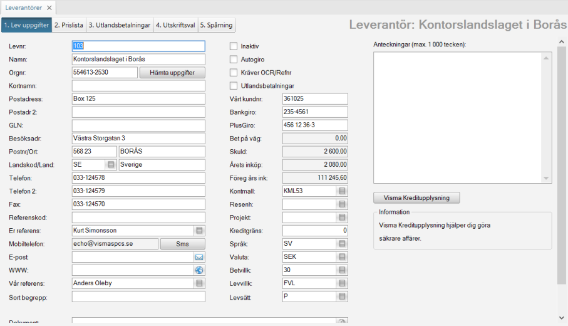Toggle the Utlandsbetalningar checkbox
This screenshot has height=326, width=568.
[234, 86]
